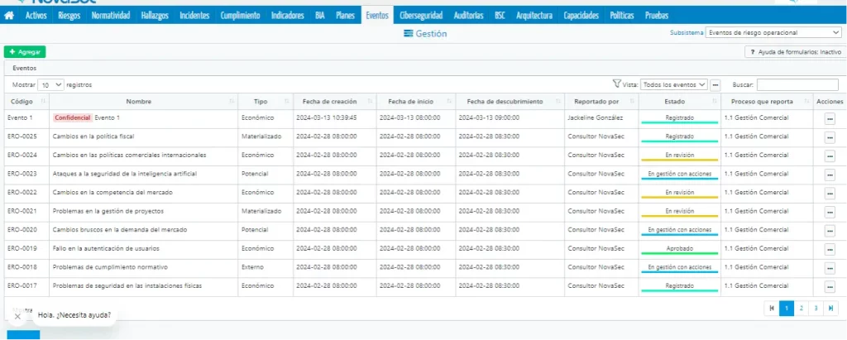
Task: Open actions menu for ERO-0022 row
Action: click(830, 194)
